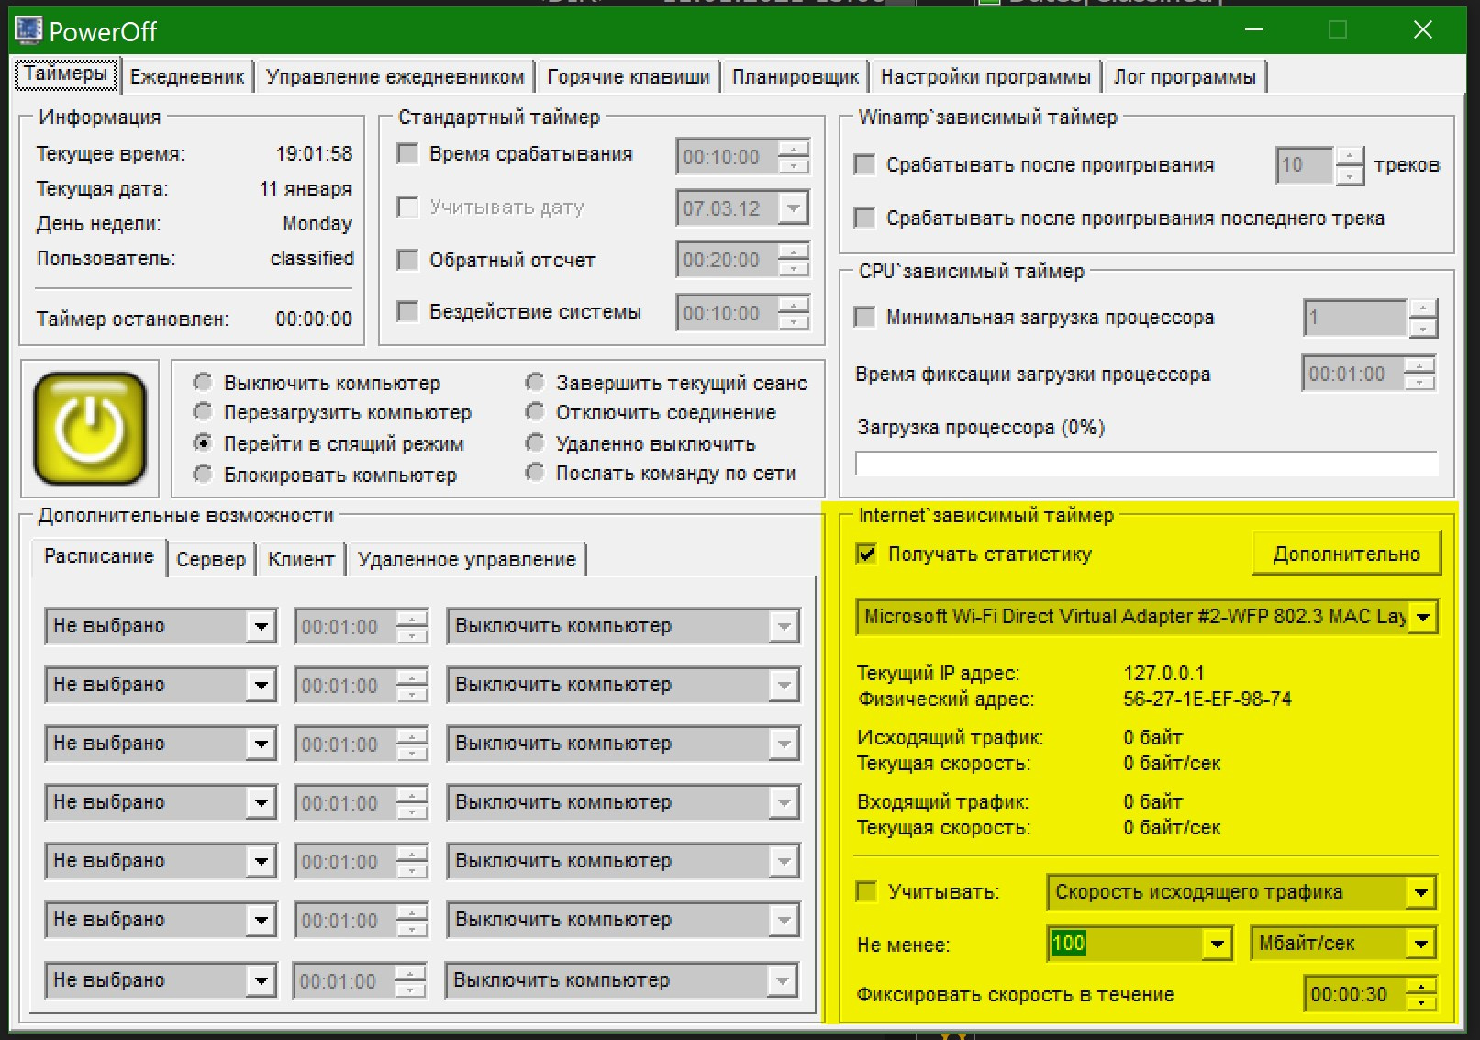Image resolution: width=1480 pixels, height=1040 pixels.
Task: Open the Не менее value dropdown showing 100
Action: [1217, 944]
